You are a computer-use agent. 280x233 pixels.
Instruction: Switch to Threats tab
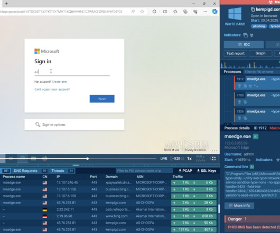pos(62,171)
